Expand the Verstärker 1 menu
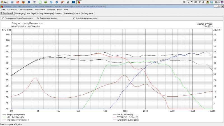This screenshot has width=224, height=126. pos(40,10)
